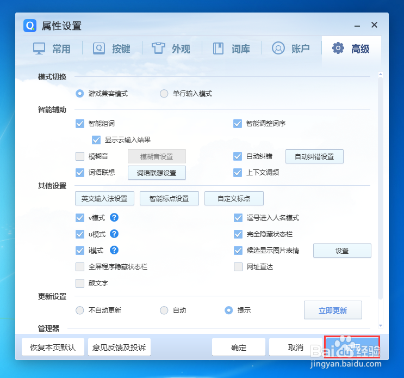The image size is (404, 378).
Task: Uncheck 智能调整词序 checkbox
Action: click(x=238, y=124)
